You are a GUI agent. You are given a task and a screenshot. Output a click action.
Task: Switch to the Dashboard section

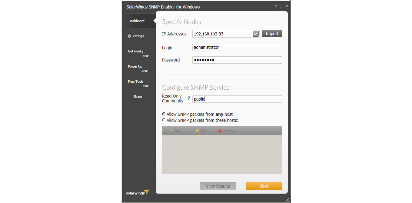pyautogui.click(x=136, y=21)
